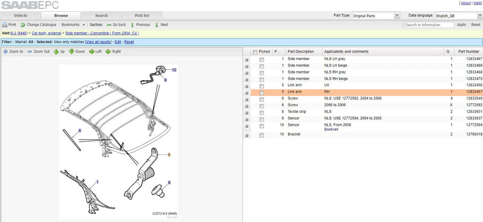This screenshot has height=222, width=483.
Task: Click the Next section arrow
Action: tap(157, 25)
